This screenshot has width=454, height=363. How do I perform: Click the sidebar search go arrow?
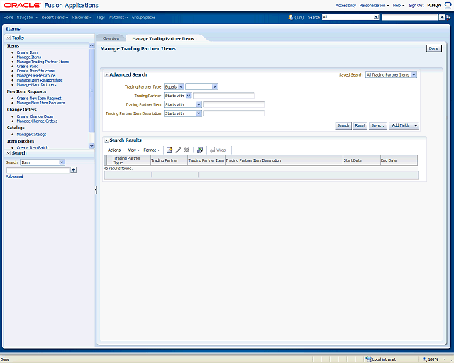(x=73, y=170)
